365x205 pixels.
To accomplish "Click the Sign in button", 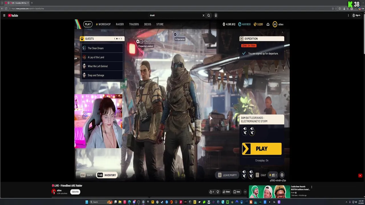I will tap(356, 15).
